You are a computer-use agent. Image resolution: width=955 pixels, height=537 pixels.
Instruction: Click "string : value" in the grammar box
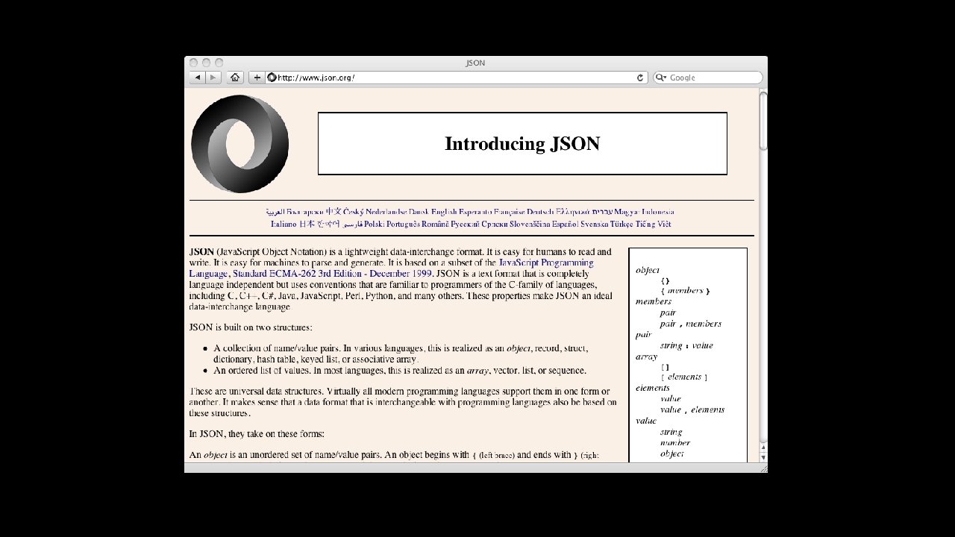(x=686, y=345)
